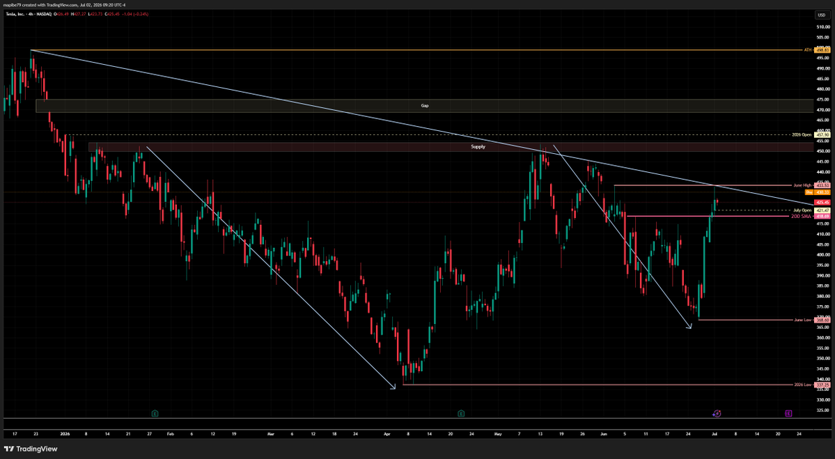The height and width of the screenshot is (459, 835).
Task: Click the Tesla, Inc. symbol name in chart legend
Action: pos(15,14)
